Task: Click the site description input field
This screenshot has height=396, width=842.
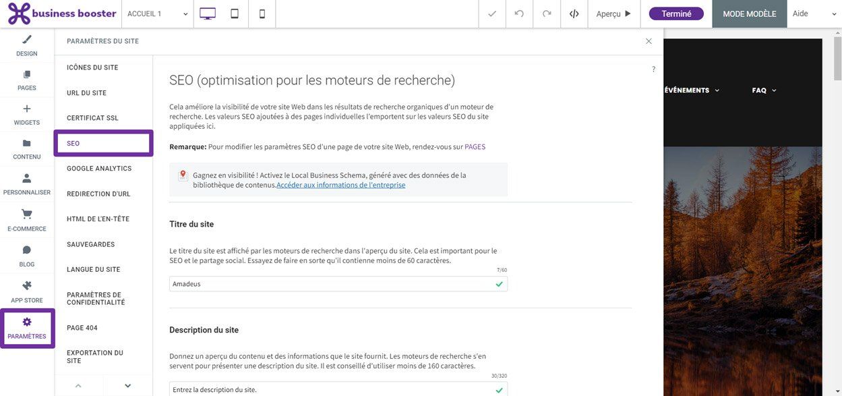Action: tap(338, 389)
